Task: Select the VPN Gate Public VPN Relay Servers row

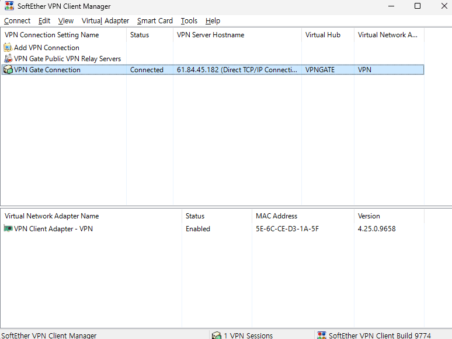Action: coord(67,59)
